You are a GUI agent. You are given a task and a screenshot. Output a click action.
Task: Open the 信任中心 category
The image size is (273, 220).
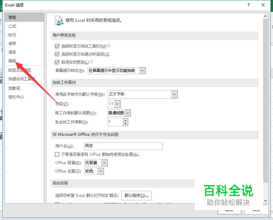pyautogui.click(x=24, y=97)
